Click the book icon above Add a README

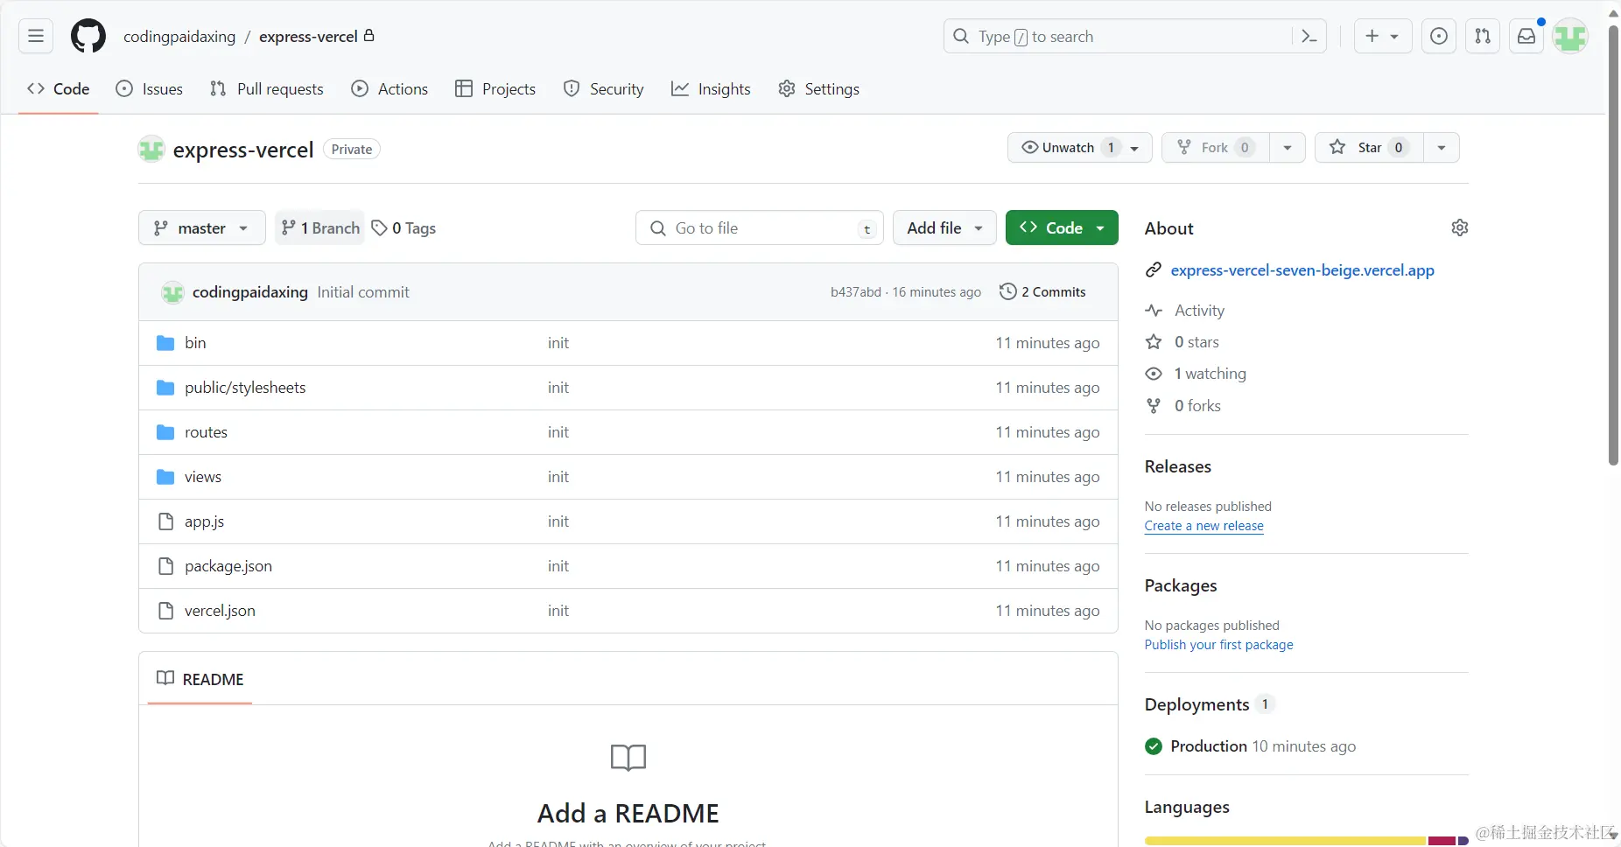coord(628,757)
